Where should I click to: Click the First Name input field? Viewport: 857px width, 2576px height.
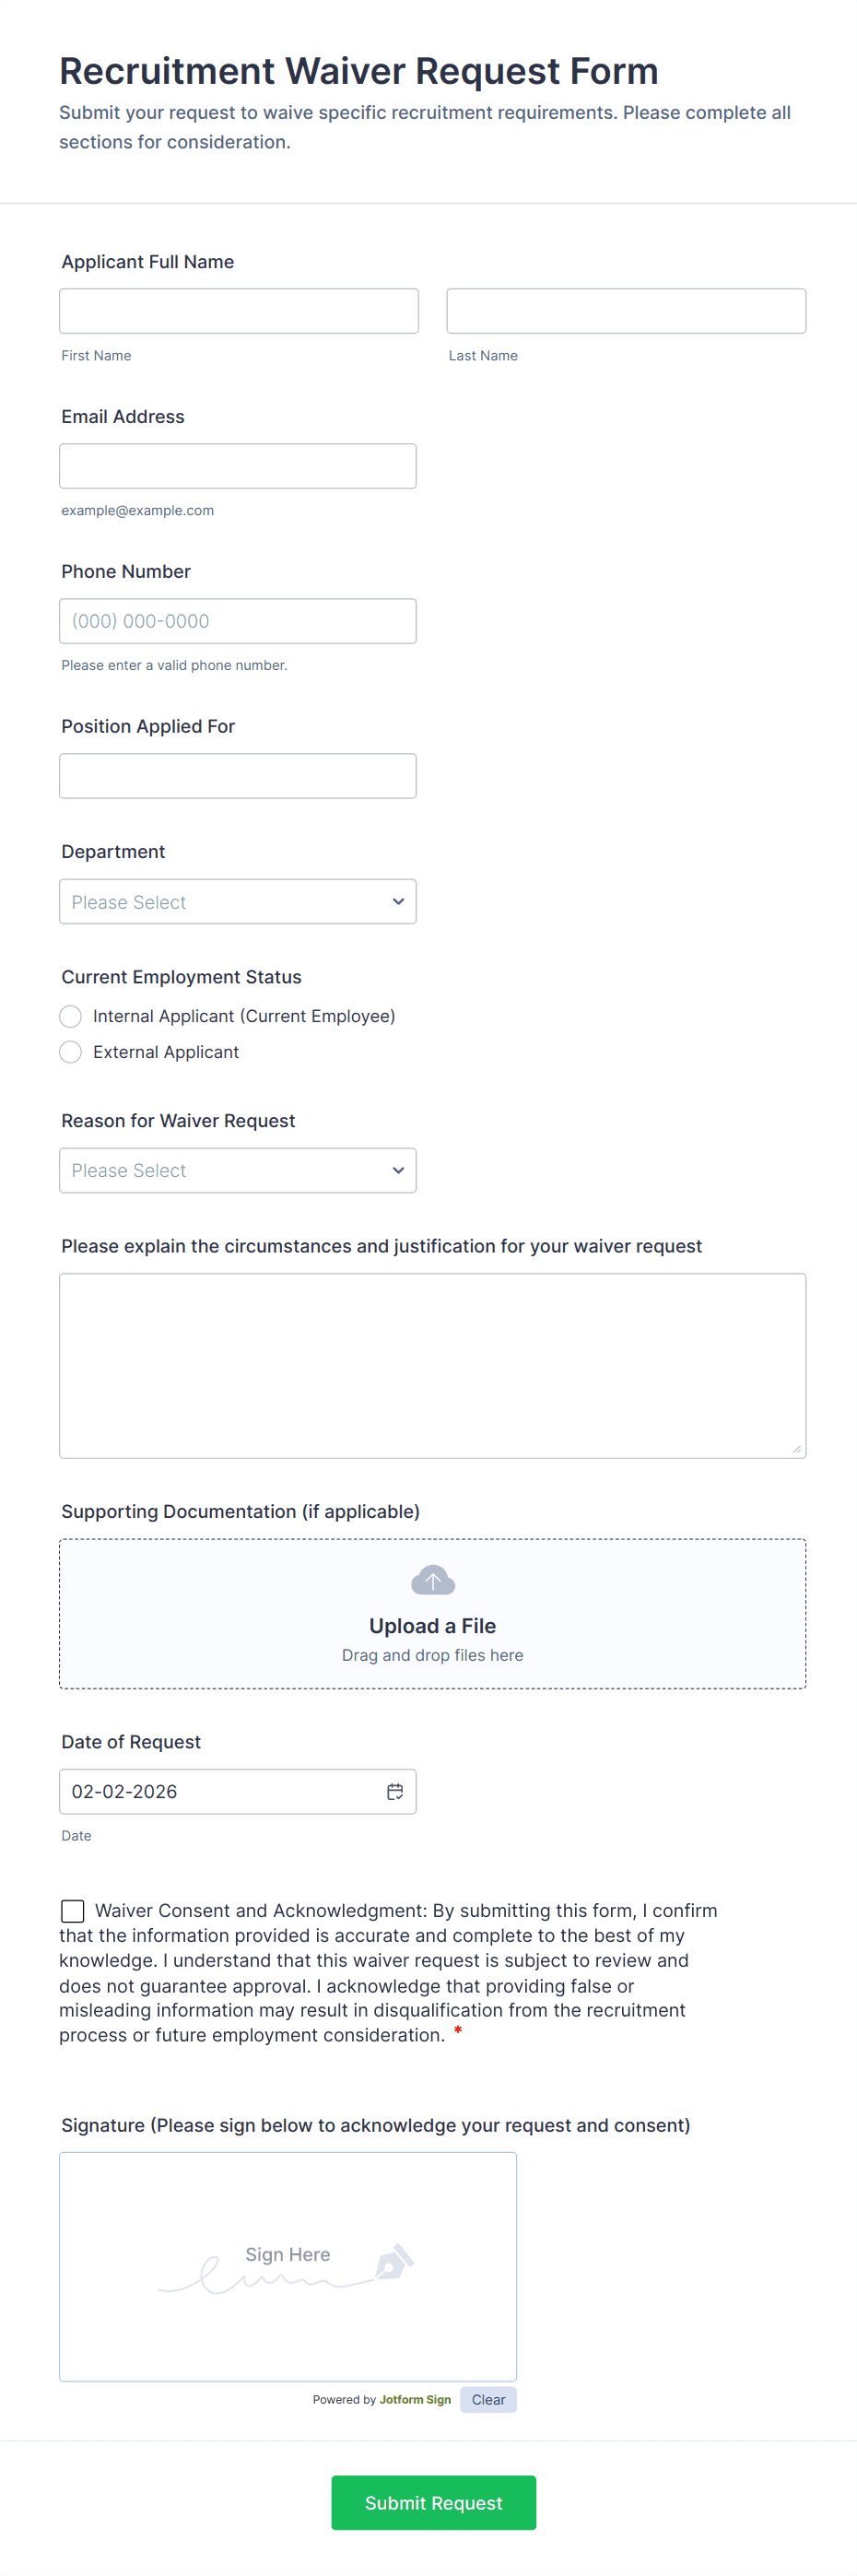(239, 311)
